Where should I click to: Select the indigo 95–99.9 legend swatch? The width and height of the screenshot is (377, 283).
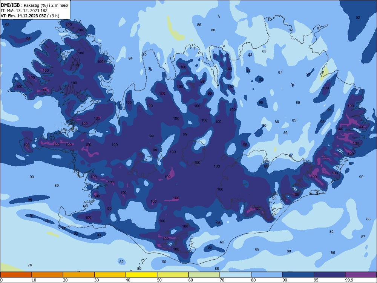coord(329,275)
